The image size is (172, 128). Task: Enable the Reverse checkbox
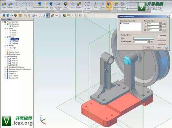point(158,36)
